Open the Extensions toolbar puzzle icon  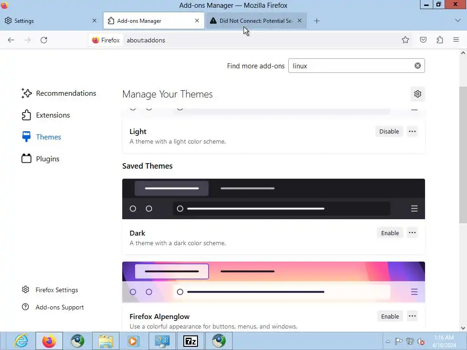[x=440, y=40]
